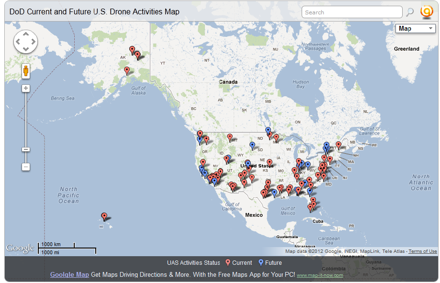This screenshot has height=283, width=440.
Task: Open the www.map-it-now.com link
Action: (x=320, y=275)
